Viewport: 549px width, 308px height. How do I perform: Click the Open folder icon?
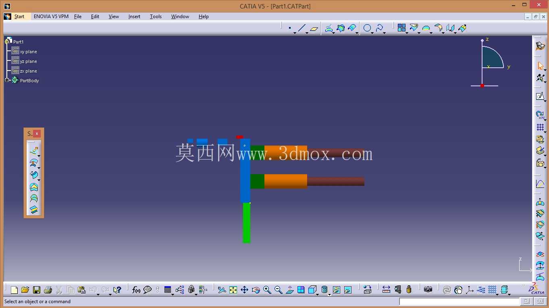point(25,289)
